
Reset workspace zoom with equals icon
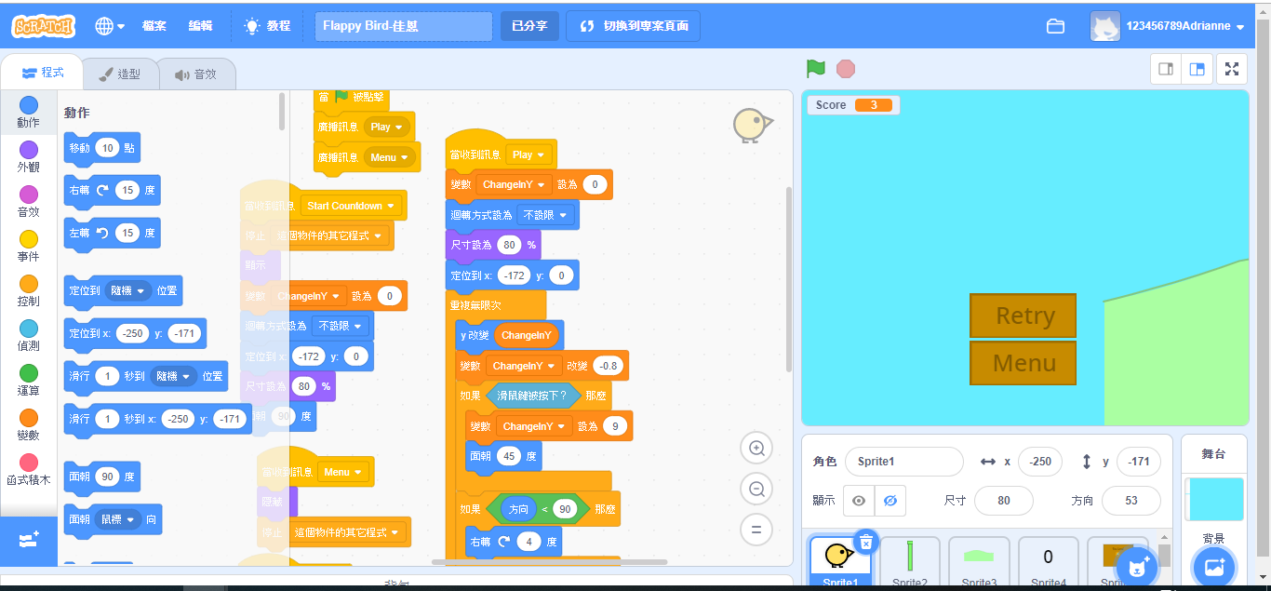click(756, 530)
